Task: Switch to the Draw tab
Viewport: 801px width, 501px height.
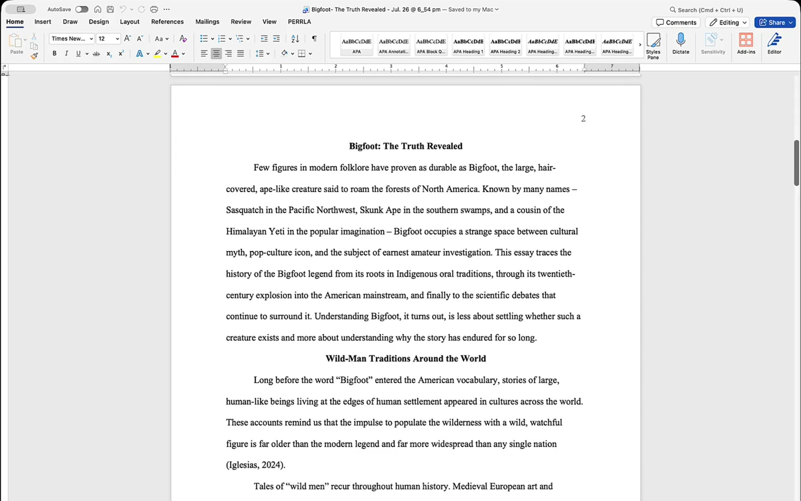Action: (x=70, y=22)
